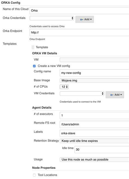The image size is (129, 179).
Task: Uncheck the Create a new VM config checkbox
Action: click(34, 66)
